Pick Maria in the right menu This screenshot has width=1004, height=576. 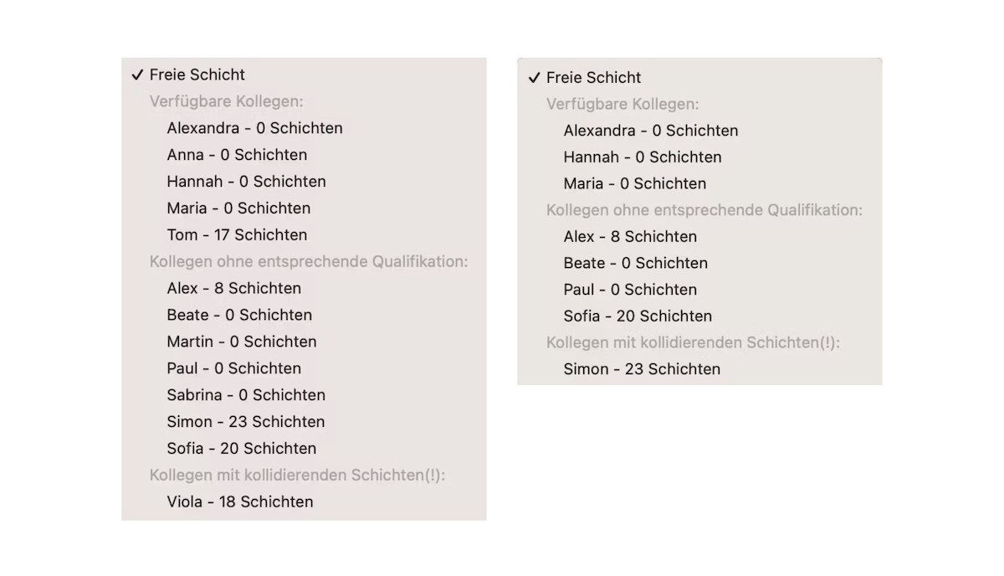click(634, 184)
